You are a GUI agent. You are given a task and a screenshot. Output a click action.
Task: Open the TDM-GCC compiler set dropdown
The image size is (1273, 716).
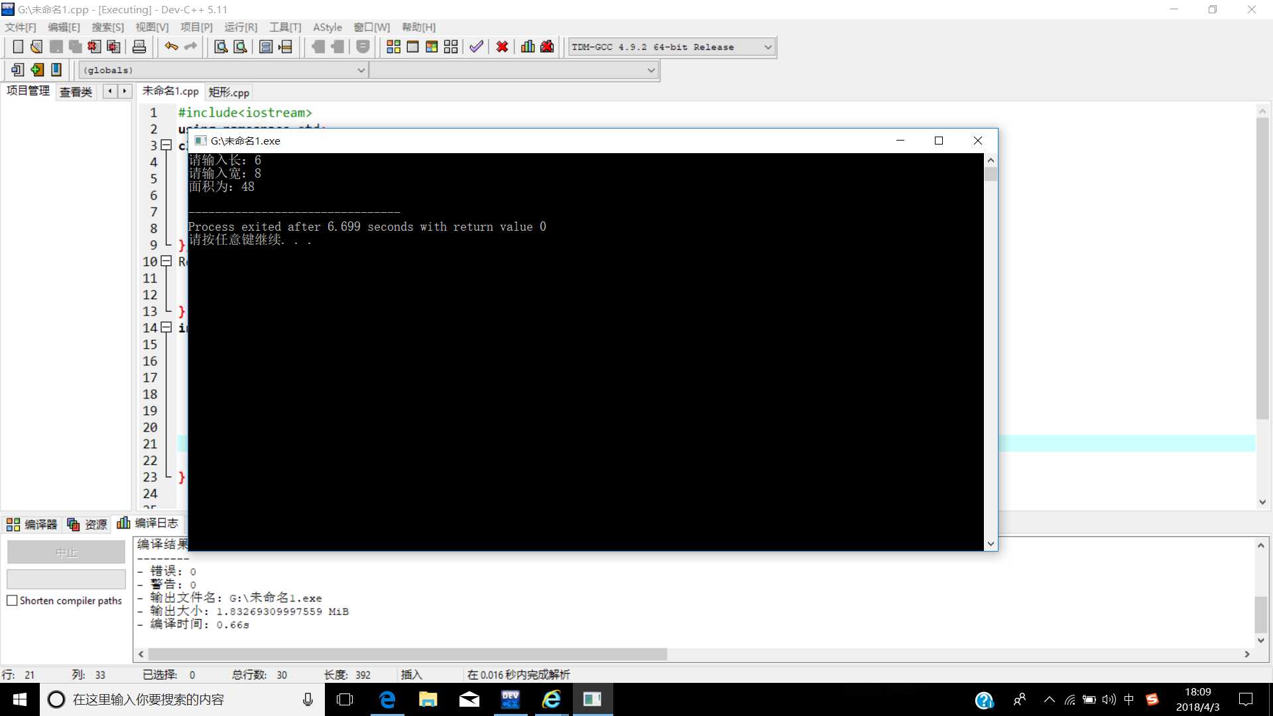tap(768, 47)
